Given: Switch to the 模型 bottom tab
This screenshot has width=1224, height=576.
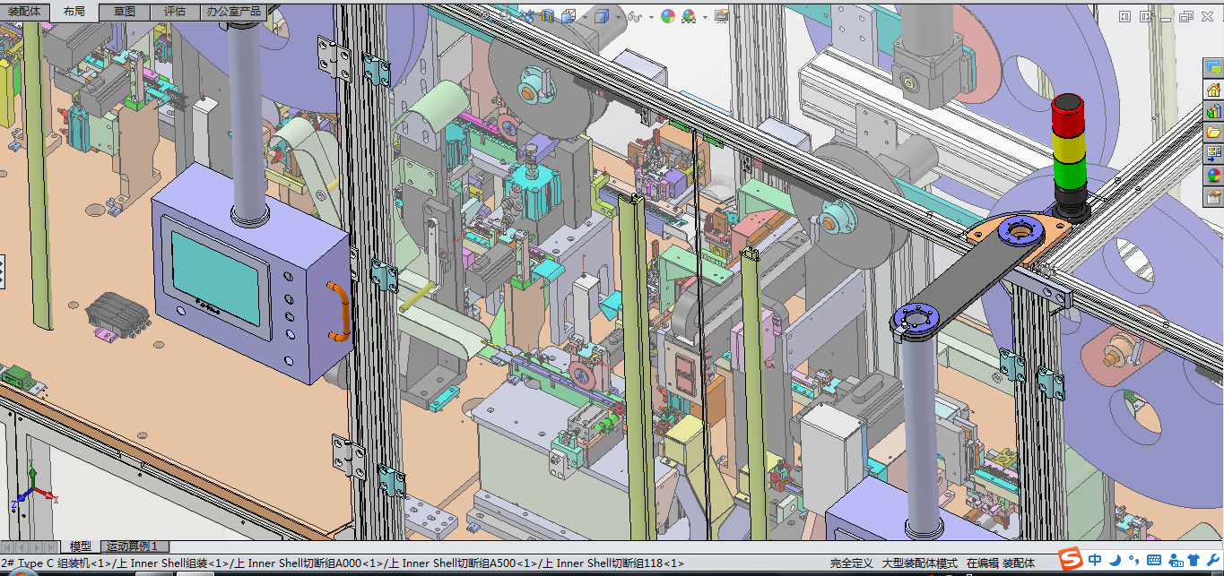Looking at the screenshot, I should [x=80, y=546].
